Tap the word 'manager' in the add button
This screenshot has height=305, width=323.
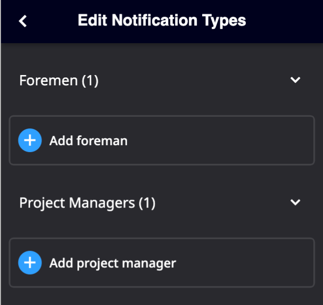pyautogui.click(x=149, y=263)
